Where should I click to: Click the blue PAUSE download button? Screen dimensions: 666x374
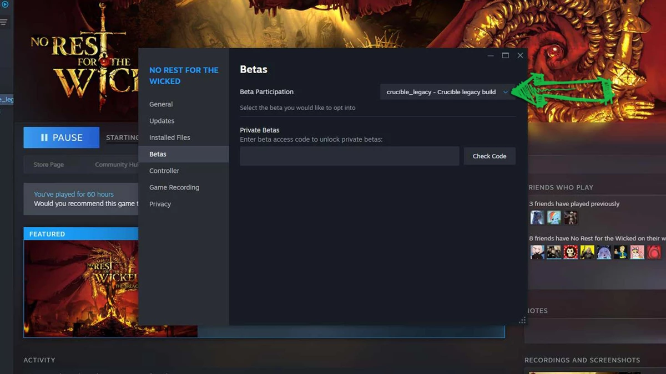pyautogui.click(x=62, y=137)
